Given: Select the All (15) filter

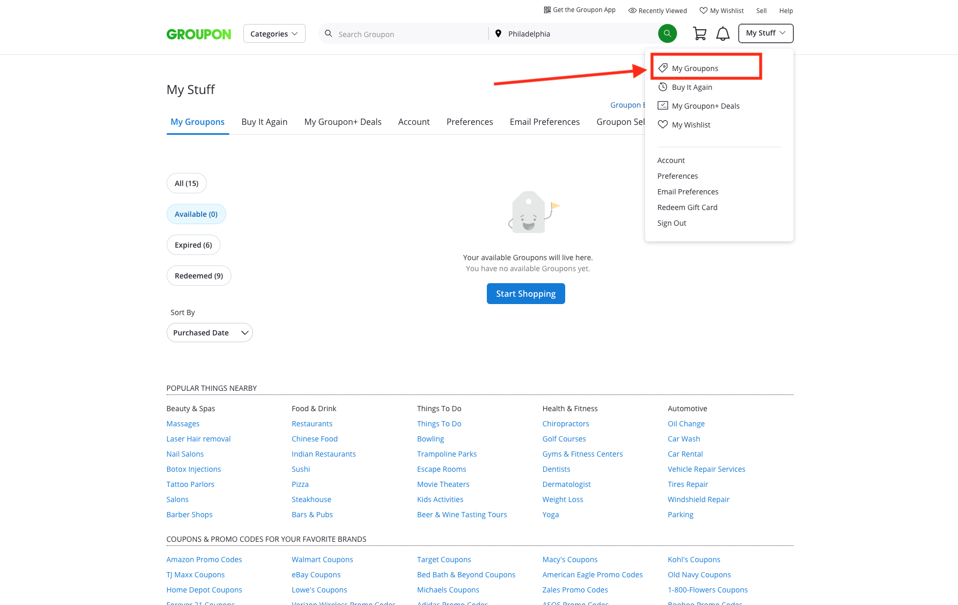Looking at the screenshot, I should coord(186,183).
